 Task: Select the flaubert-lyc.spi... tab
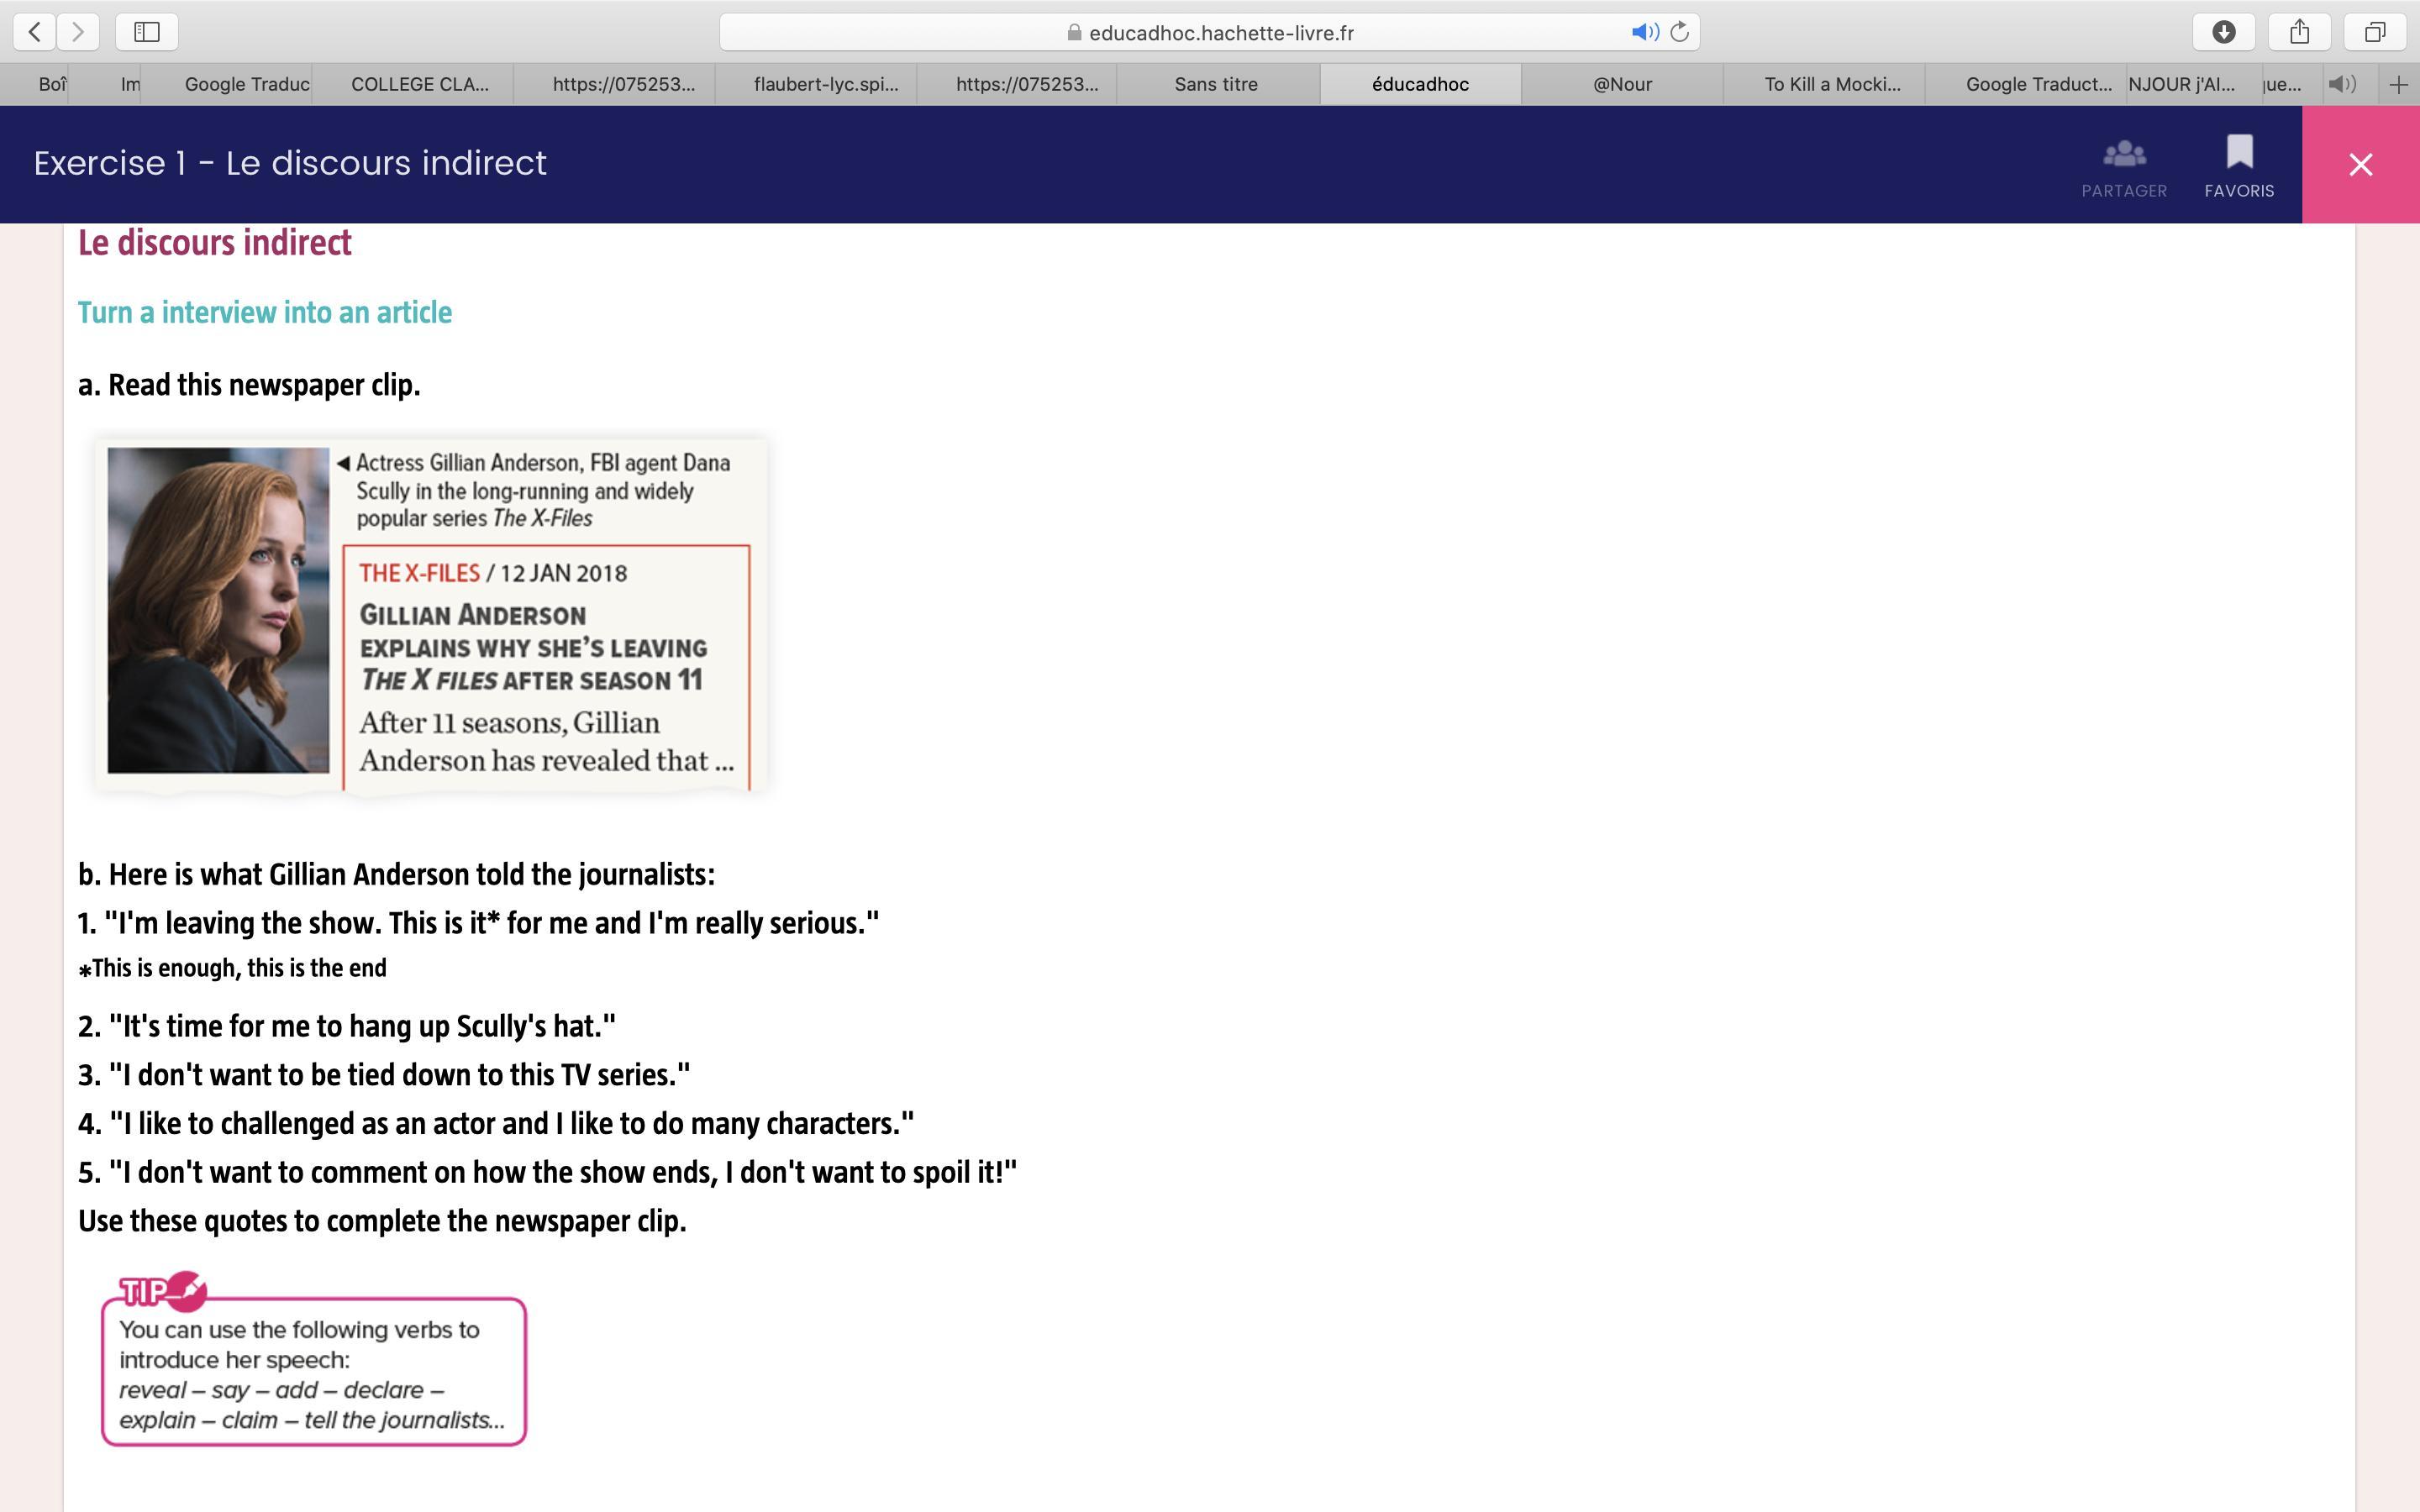(x=825, y=85)
